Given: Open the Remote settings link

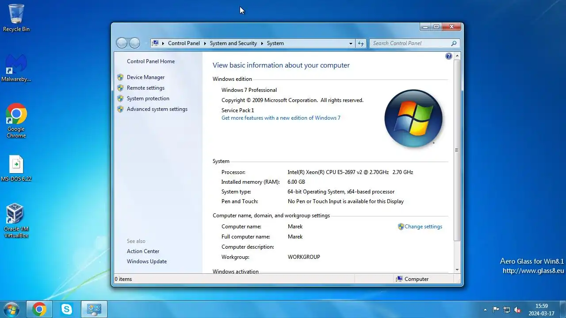Looking at the screenshot, I should click(x=145, y=88).
